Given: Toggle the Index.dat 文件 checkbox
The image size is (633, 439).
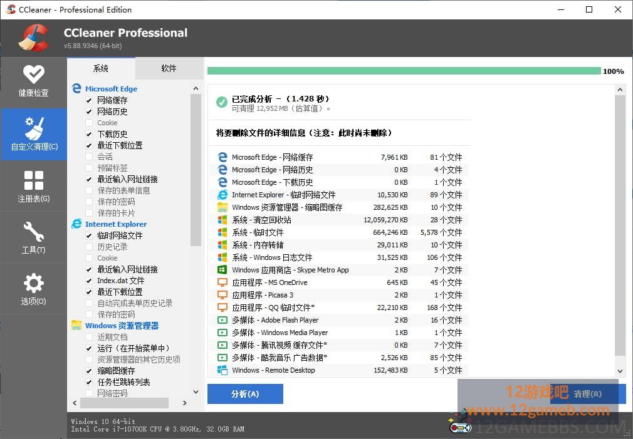Looking at the screenshot, I should 89,281.
